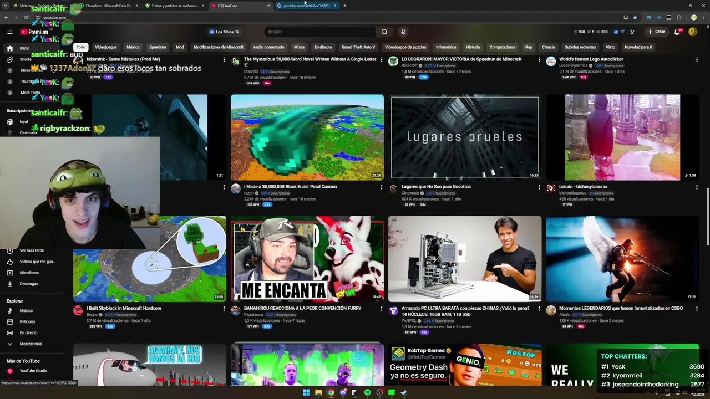Open YouTube Studio sidebar link

[x=33, y=371]
